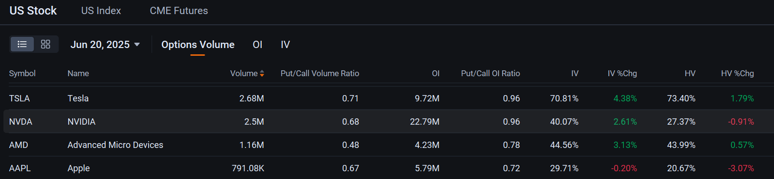Click NVIDIA put/call ratio 0.68
The image size is (774, 179).
(x=350, y=122)
